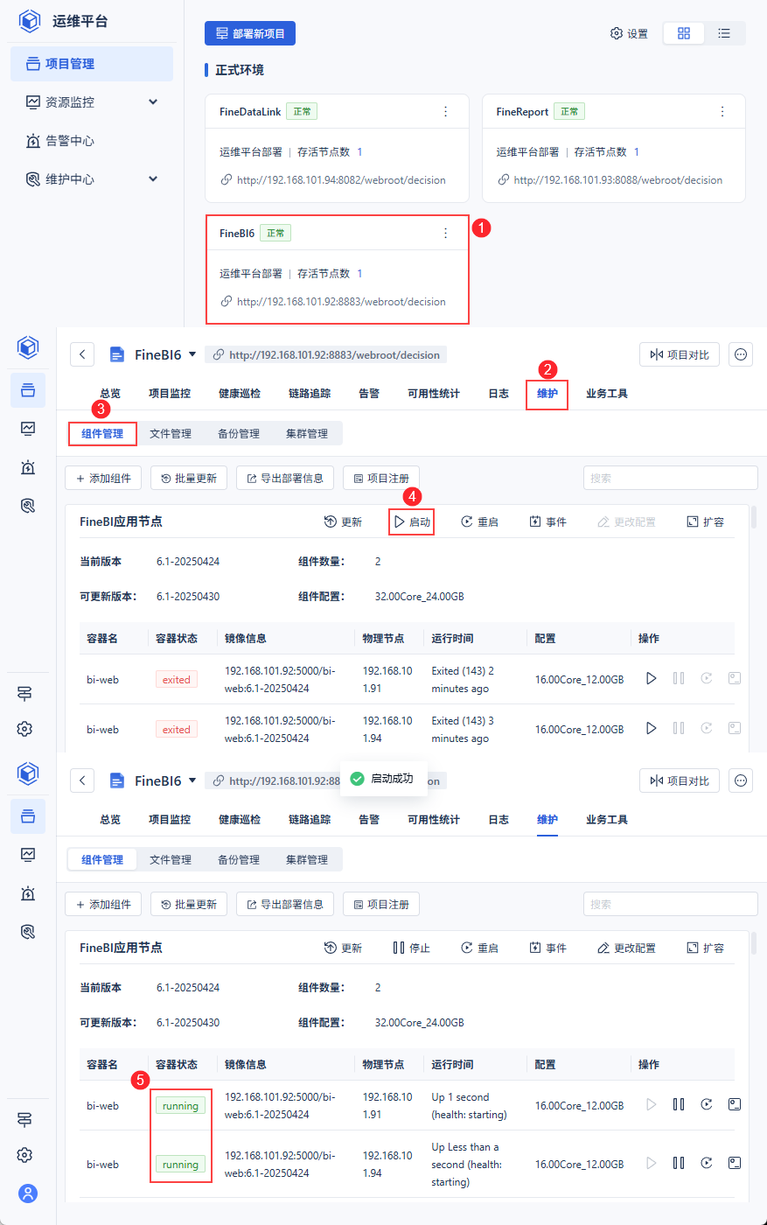Open the FineBI6 card more-options menu
This screenshot has height=1225, width=767.
pos(446,234)
